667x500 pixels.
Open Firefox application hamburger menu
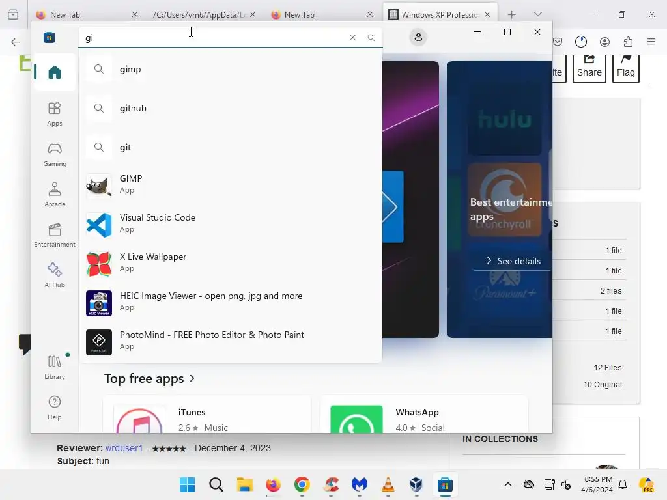point(651,42)
